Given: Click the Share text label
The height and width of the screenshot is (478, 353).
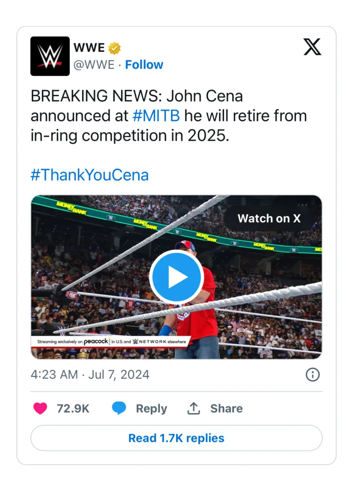Looking at the screenshot, I should [226, 408].
